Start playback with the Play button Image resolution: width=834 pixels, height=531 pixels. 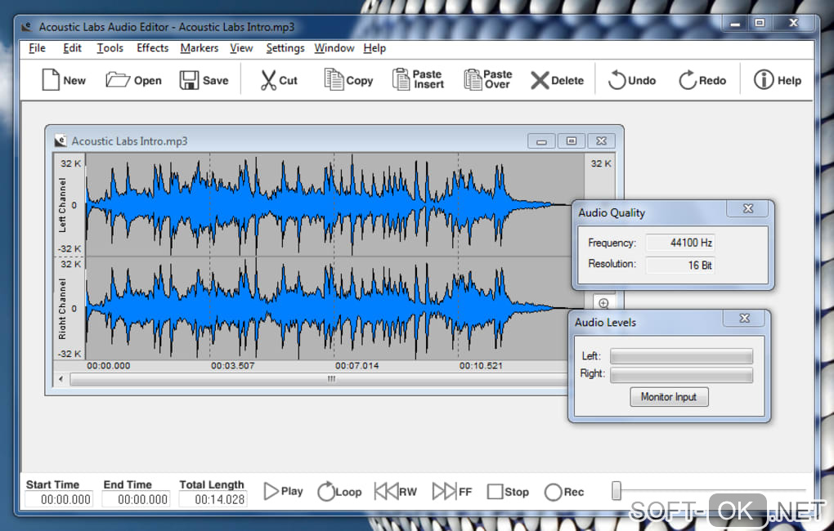point(271,491)
